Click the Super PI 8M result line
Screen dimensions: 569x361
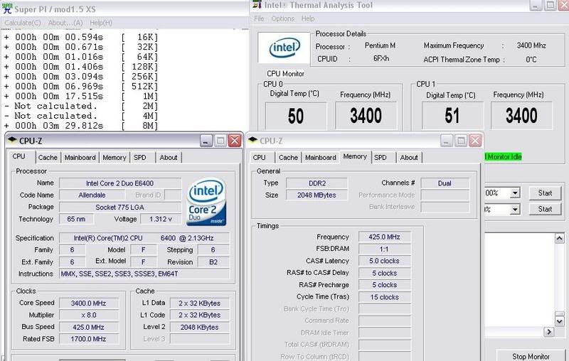pos(81,126)
